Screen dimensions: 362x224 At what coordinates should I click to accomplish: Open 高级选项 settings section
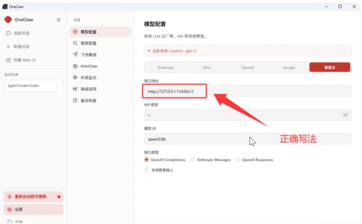coord(101,89)
